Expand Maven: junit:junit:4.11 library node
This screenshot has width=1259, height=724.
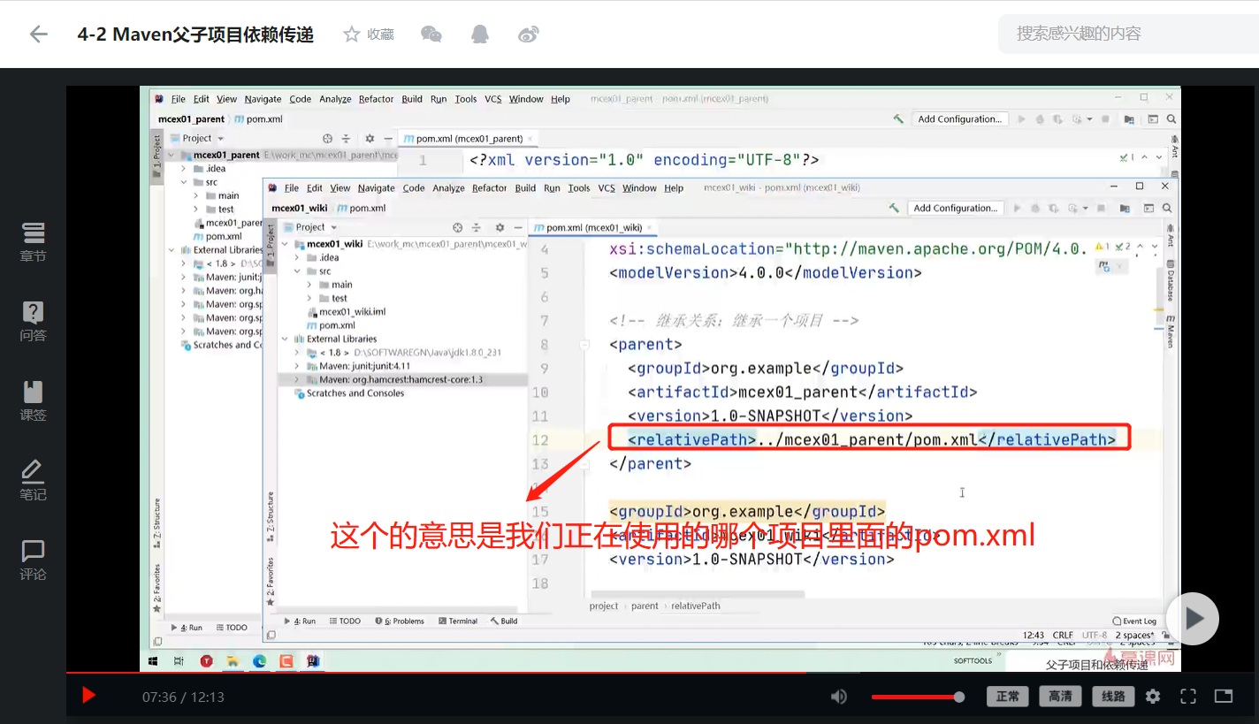(298, 366)
